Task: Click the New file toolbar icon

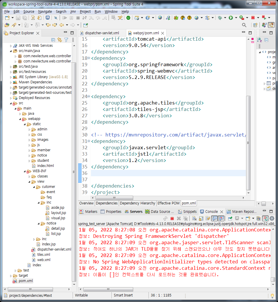Action: coord(7,18)
